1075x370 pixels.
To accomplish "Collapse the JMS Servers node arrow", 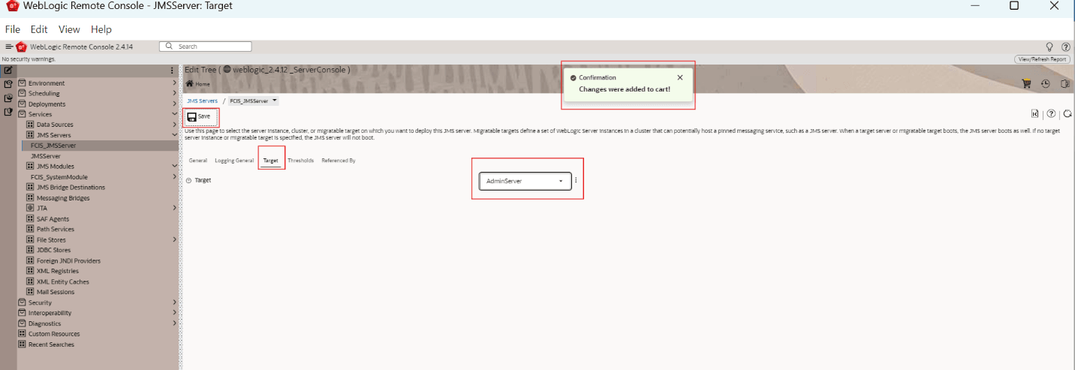I will [174, 135].
